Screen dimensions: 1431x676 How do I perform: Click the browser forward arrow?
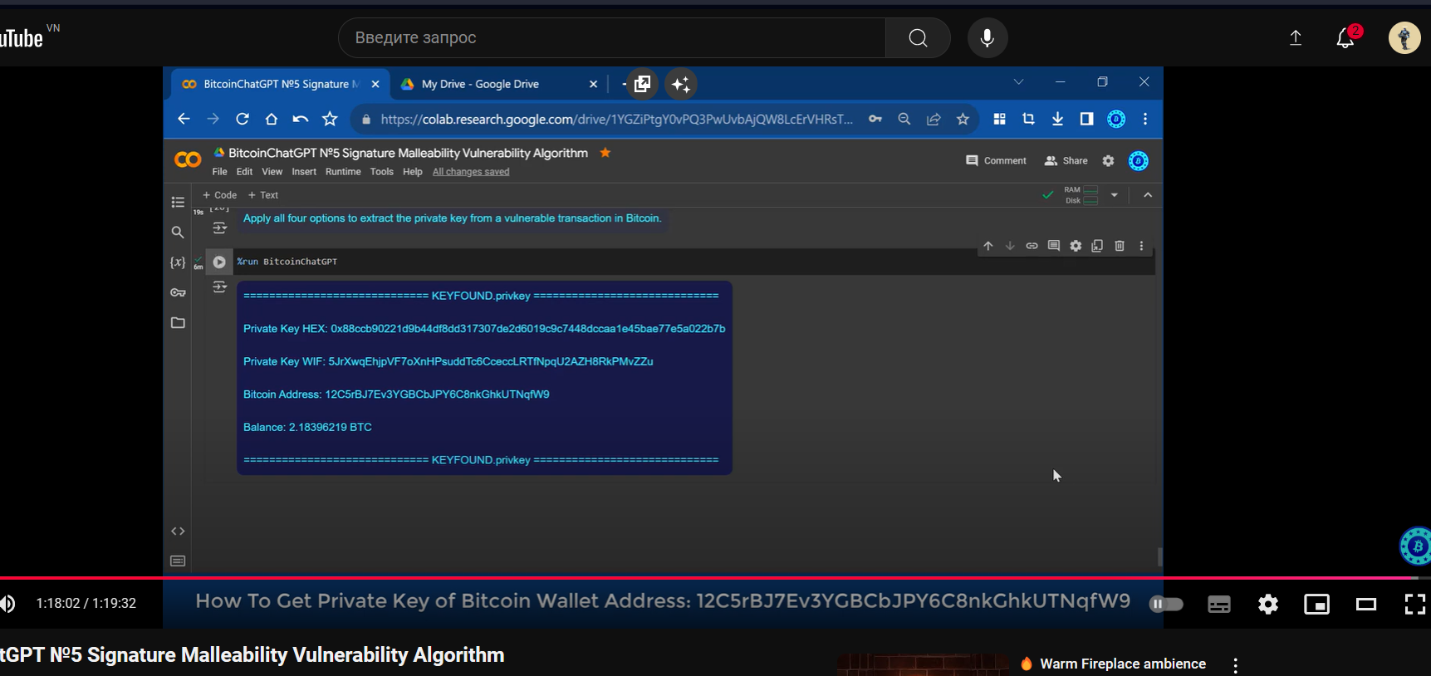tap(213, 119)
